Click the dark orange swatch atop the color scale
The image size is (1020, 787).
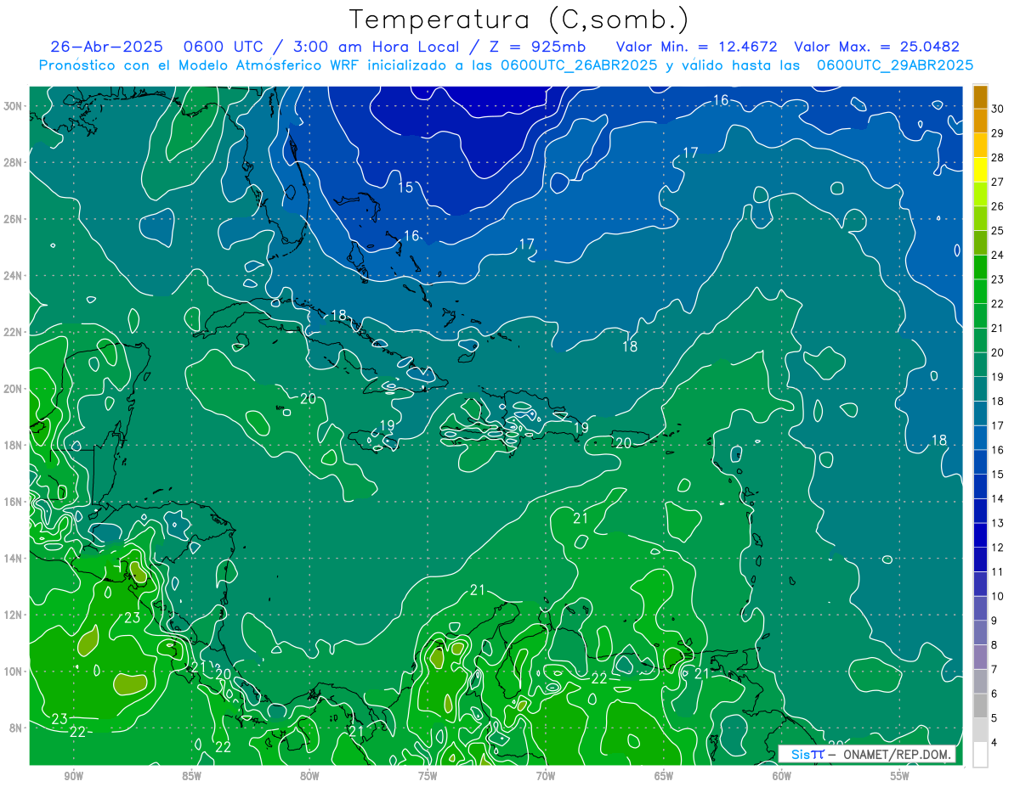(x=980, y=97)
